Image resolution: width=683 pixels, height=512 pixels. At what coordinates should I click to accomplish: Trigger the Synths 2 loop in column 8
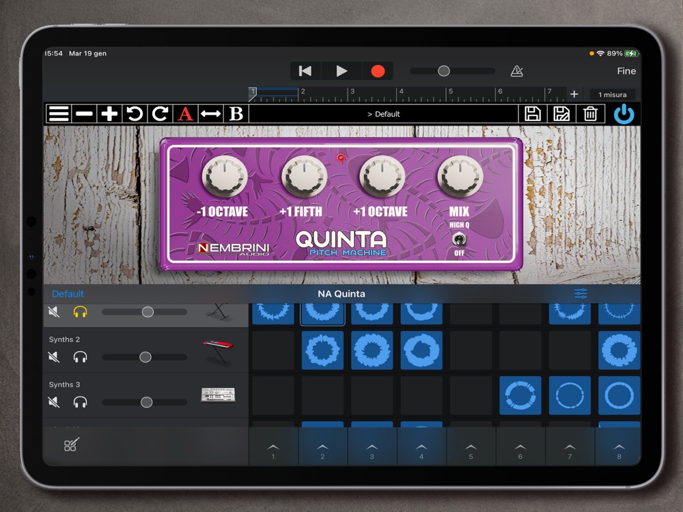tap(619, 350)
